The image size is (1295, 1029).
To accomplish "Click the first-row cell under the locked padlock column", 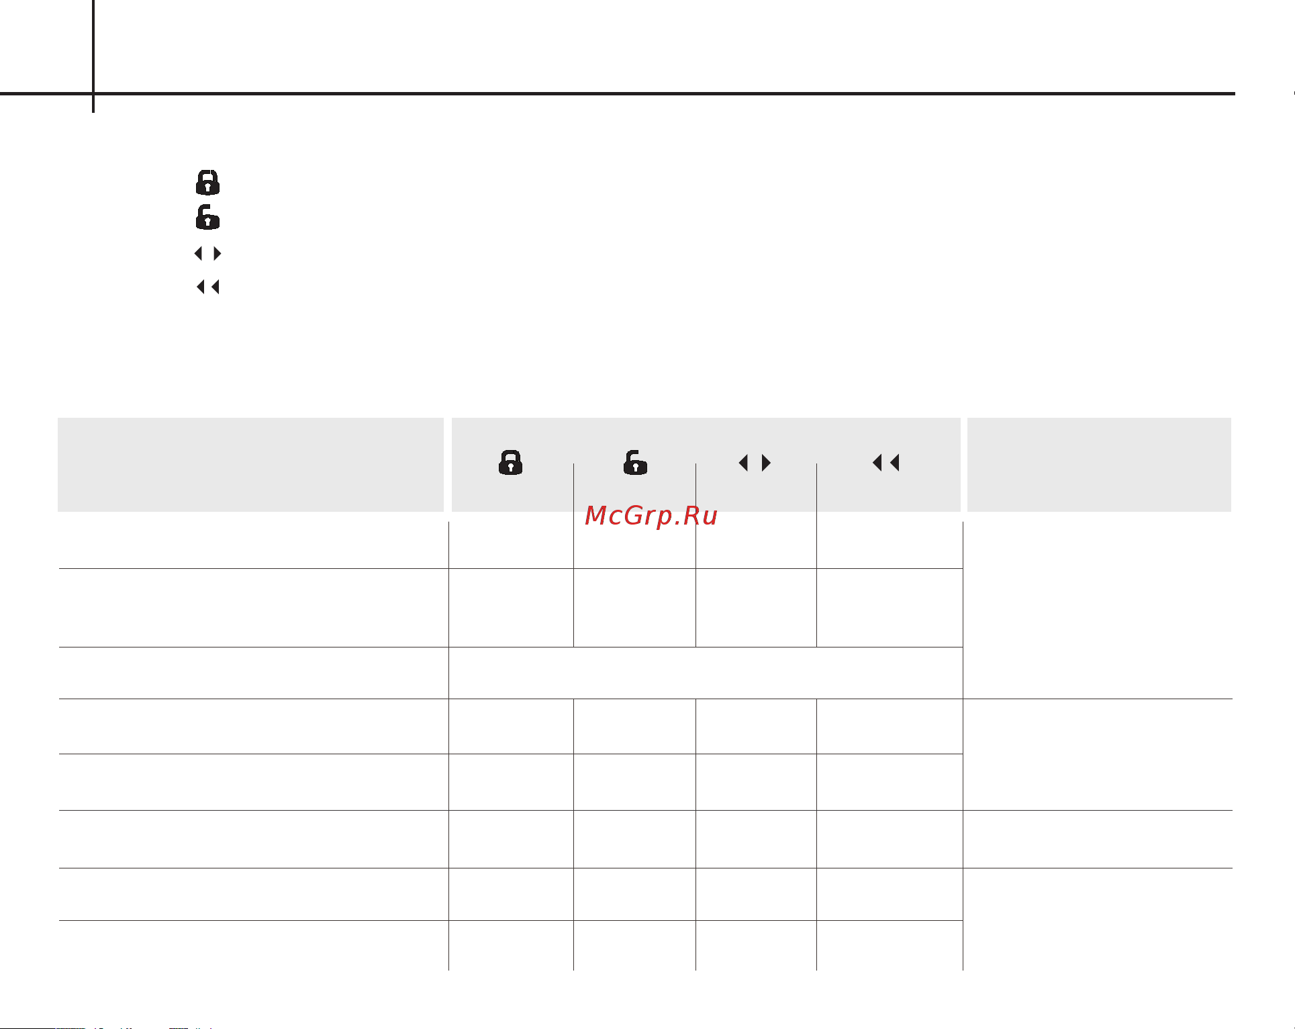I will coord(511,545).
